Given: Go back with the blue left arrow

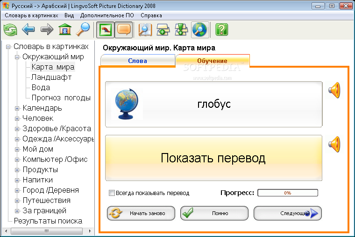Looking at the screenshot, I should 28,29.
